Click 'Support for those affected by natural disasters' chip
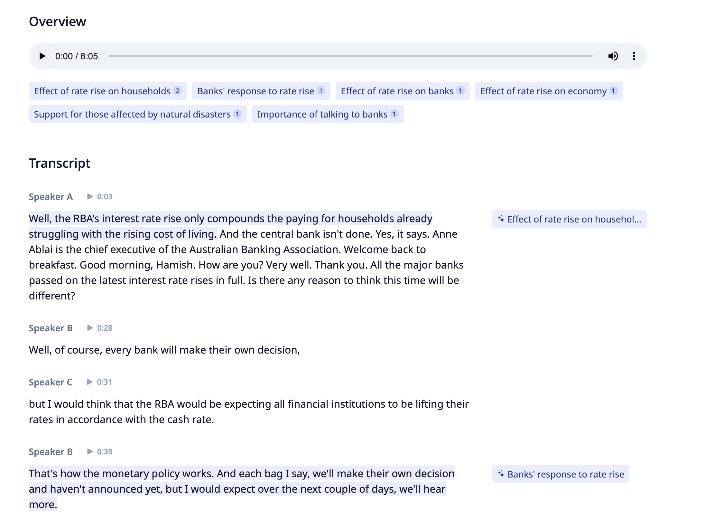 pos(137,114)
